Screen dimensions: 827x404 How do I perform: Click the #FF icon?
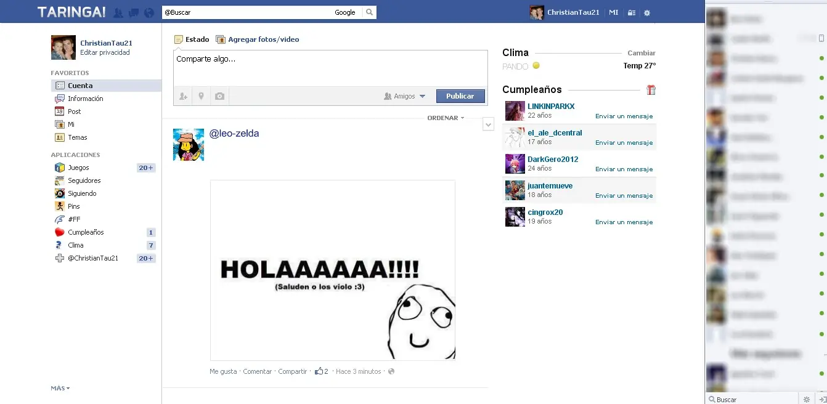pyautogui.click(x=60, y=219)
